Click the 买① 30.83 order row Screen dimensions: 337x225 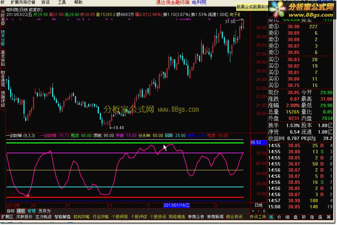(x=300, y=59)
